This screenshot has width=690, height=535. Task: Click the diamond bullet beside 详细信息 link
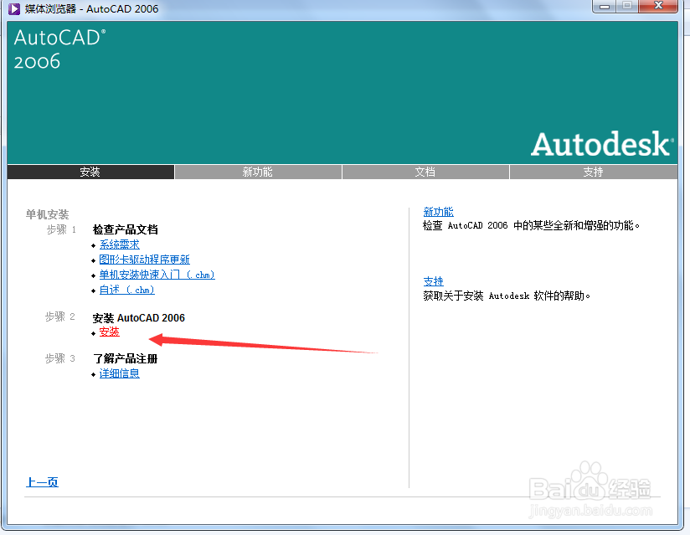coord(95,373)
